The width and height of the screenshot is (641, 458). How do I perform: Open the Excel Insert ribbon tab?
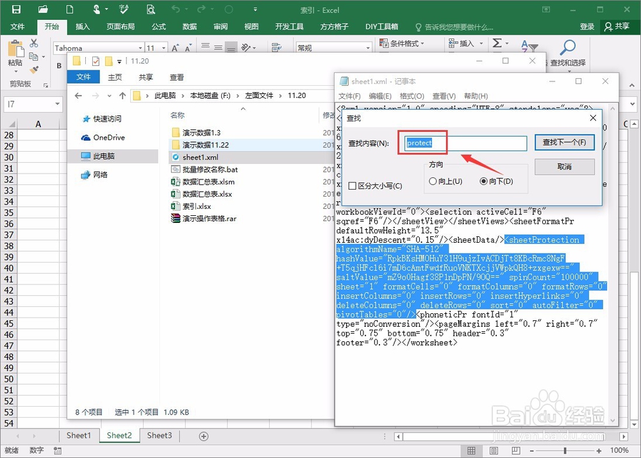83,26
